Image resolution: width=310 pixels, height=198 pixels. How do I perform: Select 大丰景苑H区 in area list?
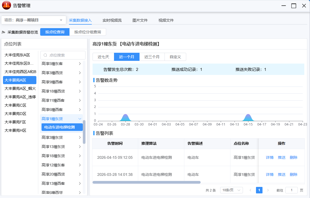coord(20,130)
